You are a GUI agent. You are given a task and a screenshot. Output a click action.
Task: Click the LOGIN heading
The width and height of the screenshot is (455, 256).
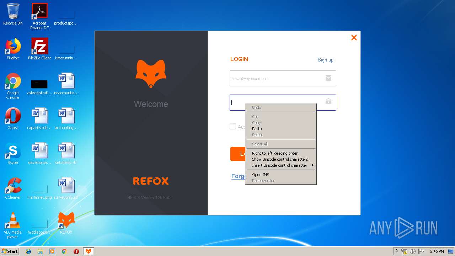(239, 59)
